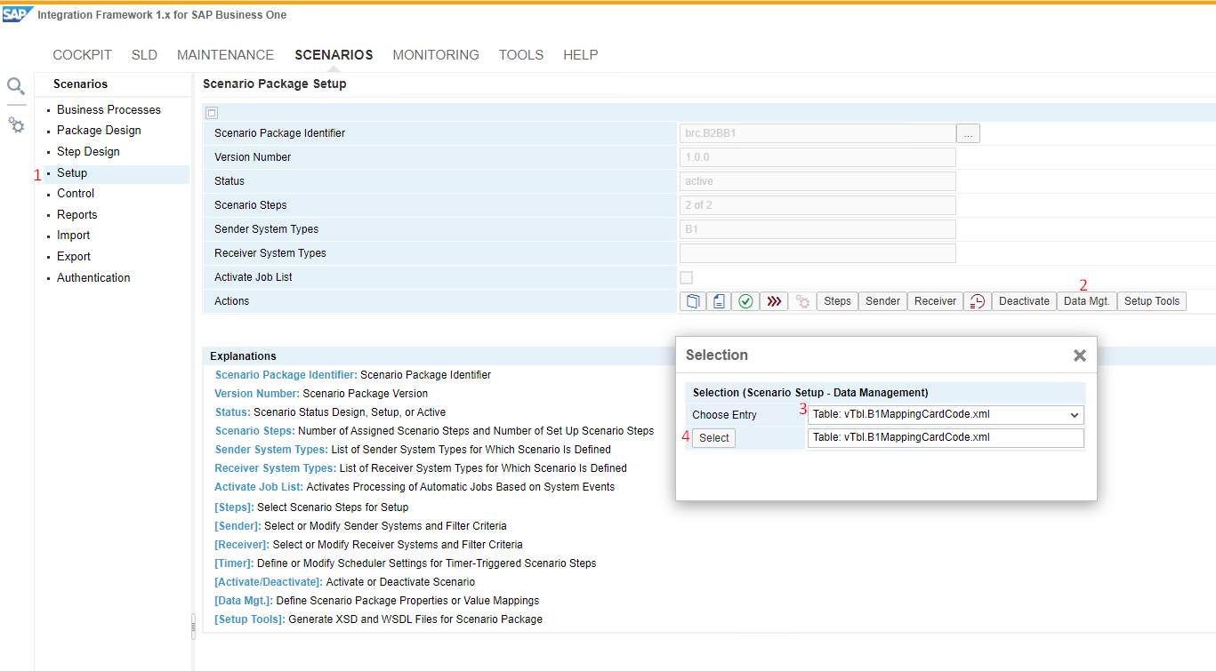Click the Select button in dialog
This screenshot has height=671, width=1216.
click(713, 438)
